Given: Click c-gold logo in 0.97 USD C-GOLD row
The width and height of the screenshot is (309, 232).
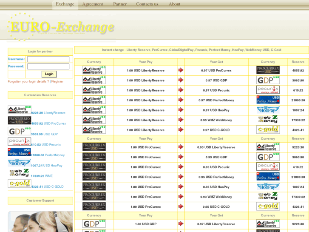Looking at the screenshot, I should (268, 129).
